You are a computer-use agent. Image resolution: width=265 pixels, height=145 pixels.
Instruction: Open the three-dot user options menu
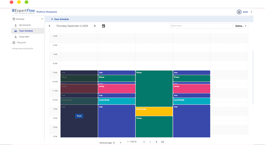251,12
